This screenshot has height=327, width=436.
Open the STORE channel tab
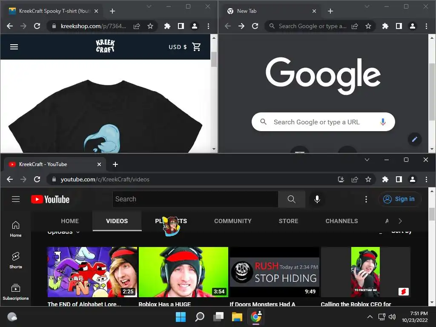click(288, 221)
